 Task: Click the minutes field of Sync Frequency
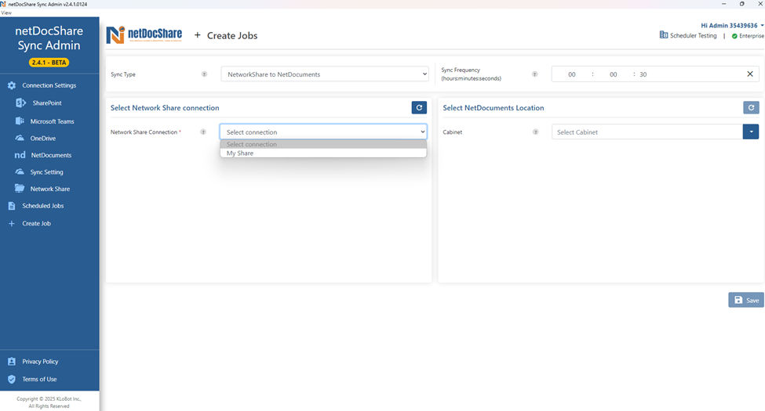(614, 74)
